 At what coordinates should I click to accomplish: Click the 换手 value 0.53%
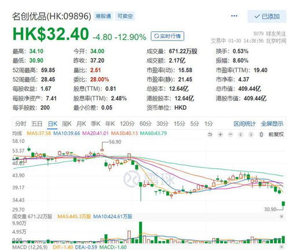(240, 52)
